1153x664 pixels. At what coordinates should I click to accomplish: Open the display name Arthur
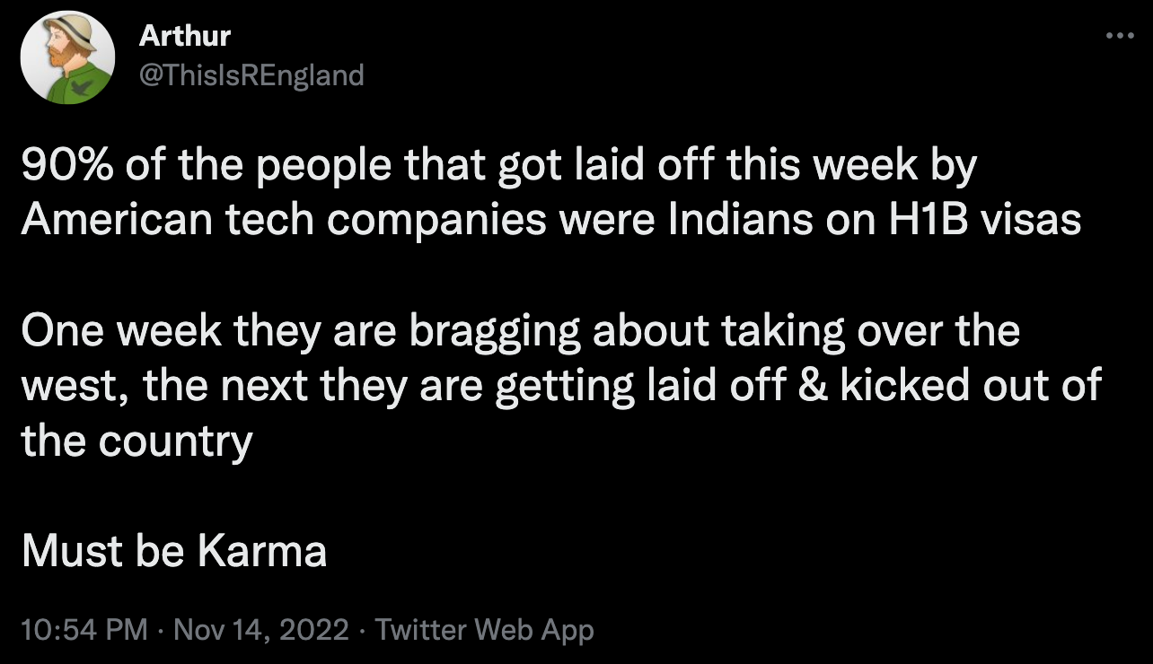click(185, 36)
